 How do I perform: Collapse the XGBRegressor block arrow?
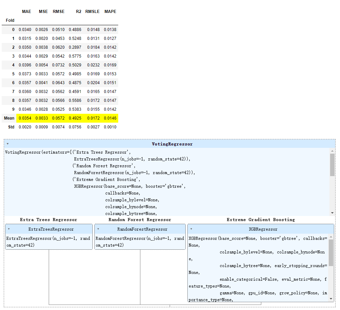(191, 229)
